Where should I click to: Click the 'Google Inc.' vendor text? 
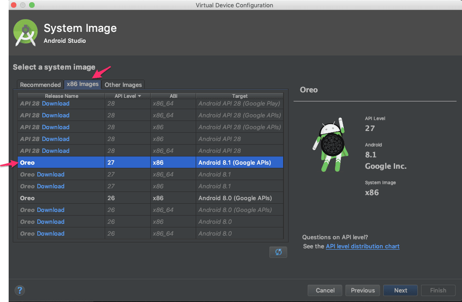pyautogui.click(x=386, y=166)
